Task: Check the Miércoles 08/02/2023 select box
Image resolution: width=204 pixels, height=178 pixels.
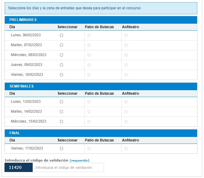Action: click(61, 55)
